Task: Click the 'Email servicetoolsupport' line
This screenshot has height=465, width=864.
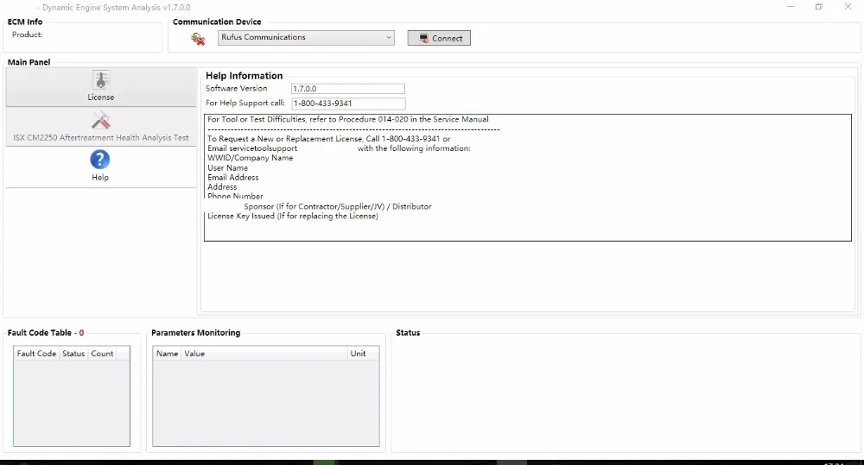Action: click(339, 148)
